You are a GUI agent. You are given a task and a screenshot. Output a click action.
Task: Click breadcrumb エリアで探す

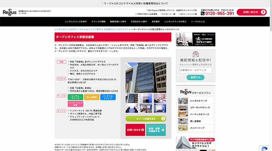94,29
